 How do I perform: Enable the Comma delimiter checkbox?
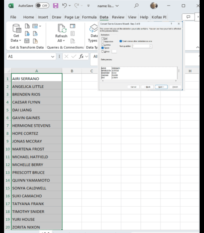coord(102,45)
